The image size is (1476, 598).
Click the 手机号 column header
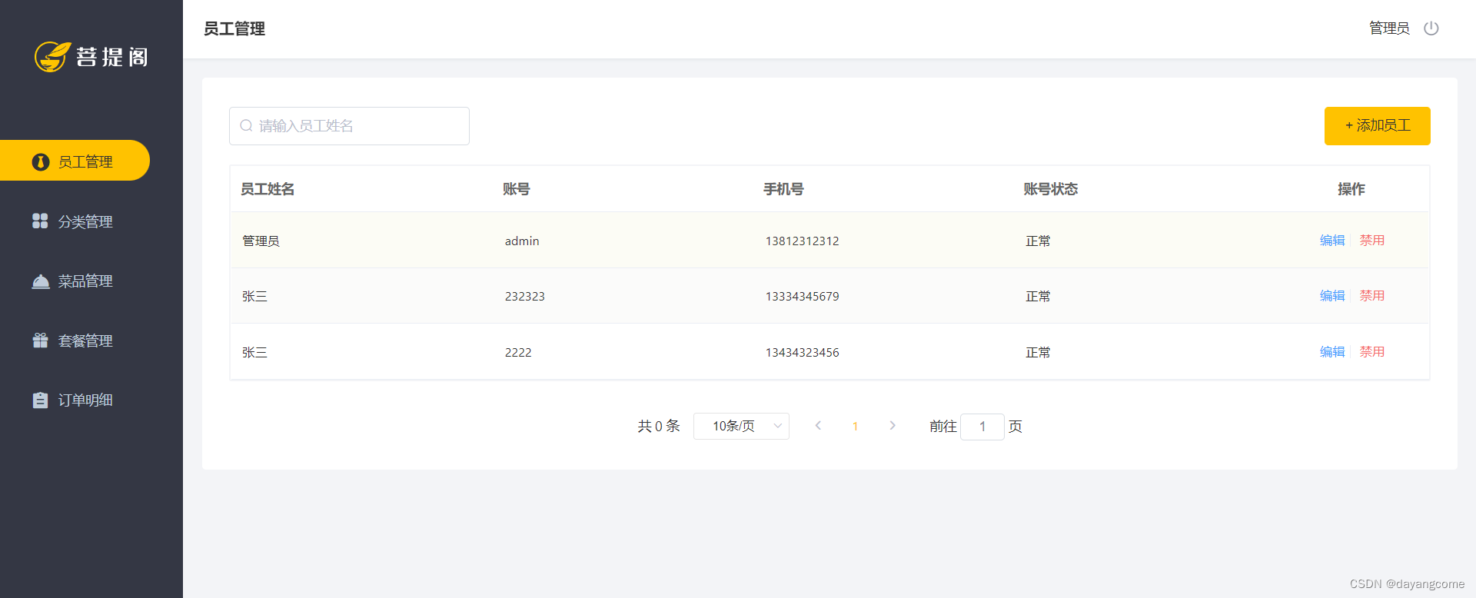pos(783,189)
